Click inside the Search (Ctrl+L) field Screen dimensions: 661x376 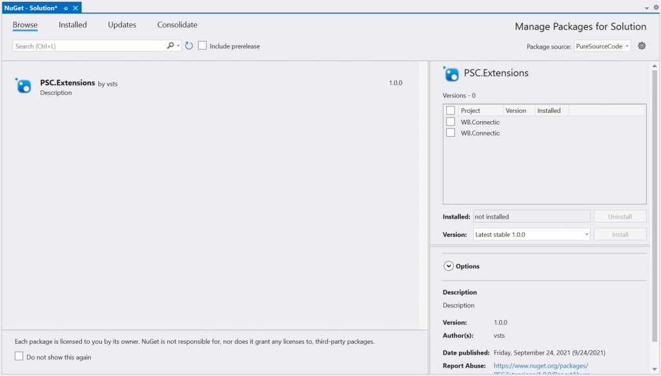[x=84, y=46]
